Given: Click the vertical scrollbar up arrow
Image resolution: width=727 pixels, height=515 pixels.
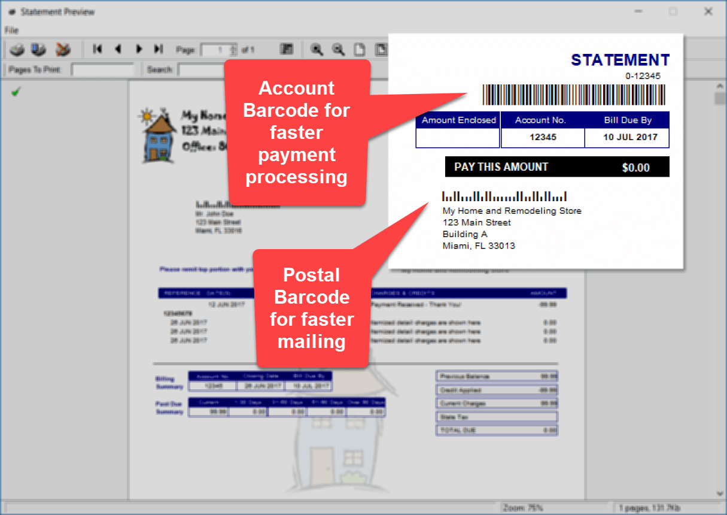Looking at the screenshot, I should coord(720,86).
